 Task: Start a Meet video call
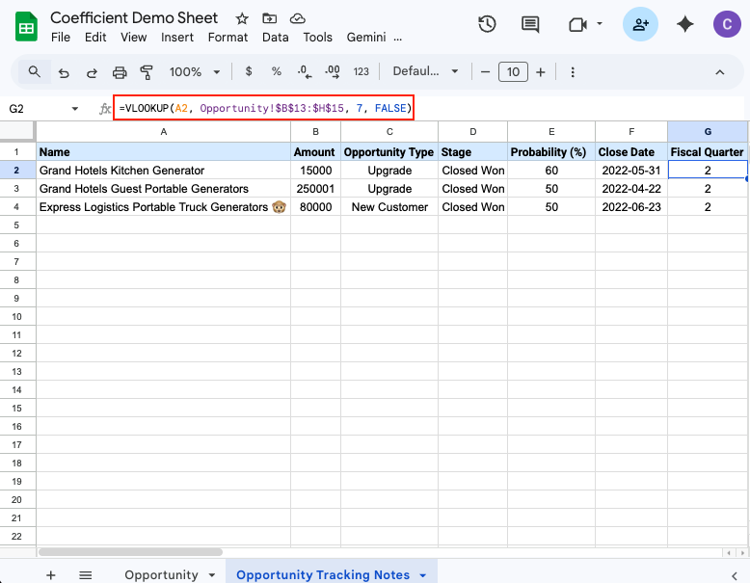[x=577, y=24]
